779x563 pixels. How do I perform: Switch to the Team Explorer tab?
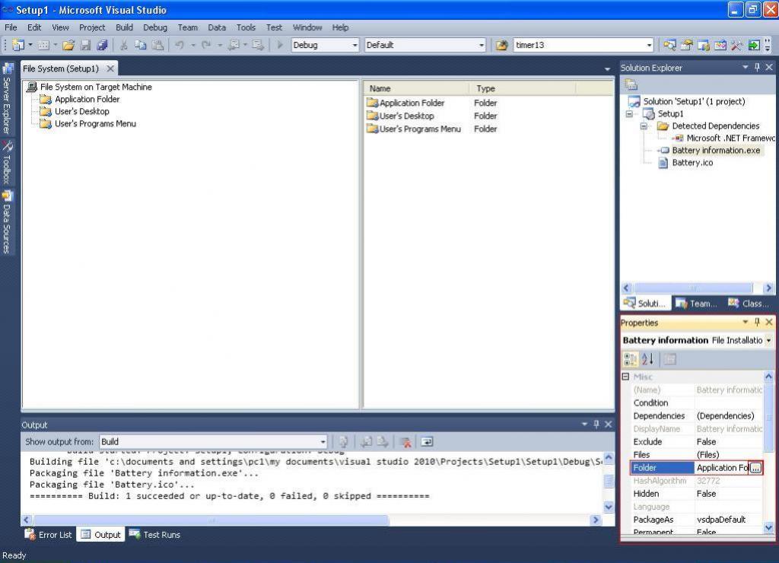click(696, 303)
